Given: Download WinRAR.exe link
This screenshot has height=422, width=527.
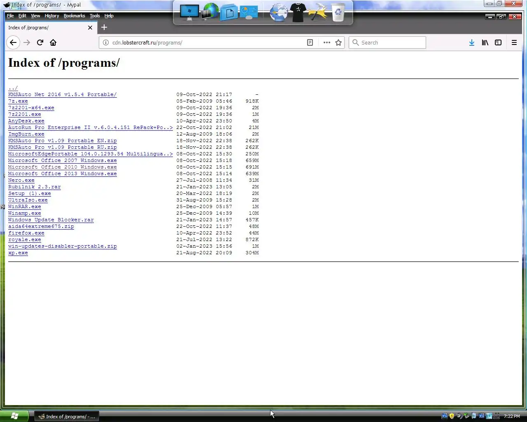Looking at the screenshot, I should pyautogui.click(x=25, y=206).
